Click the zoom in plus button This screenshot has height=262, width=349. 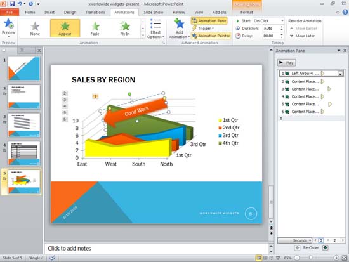[336, 258]
